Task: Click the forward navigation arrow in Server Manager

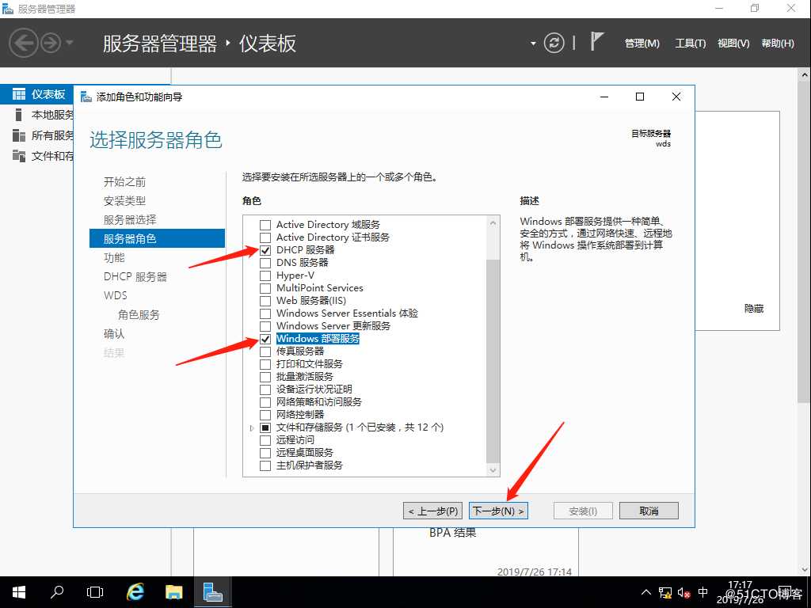Action: [51, 43]
